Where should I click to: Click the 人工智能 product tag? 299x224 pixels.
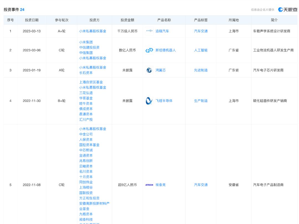201,50
